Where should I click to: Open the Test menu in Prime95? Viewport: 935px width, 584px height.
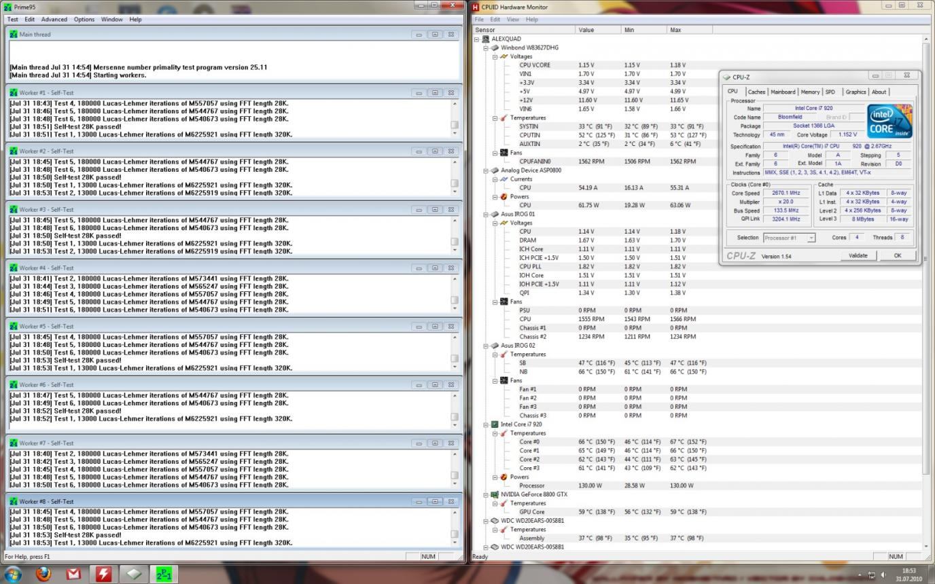tap(13, 19)
